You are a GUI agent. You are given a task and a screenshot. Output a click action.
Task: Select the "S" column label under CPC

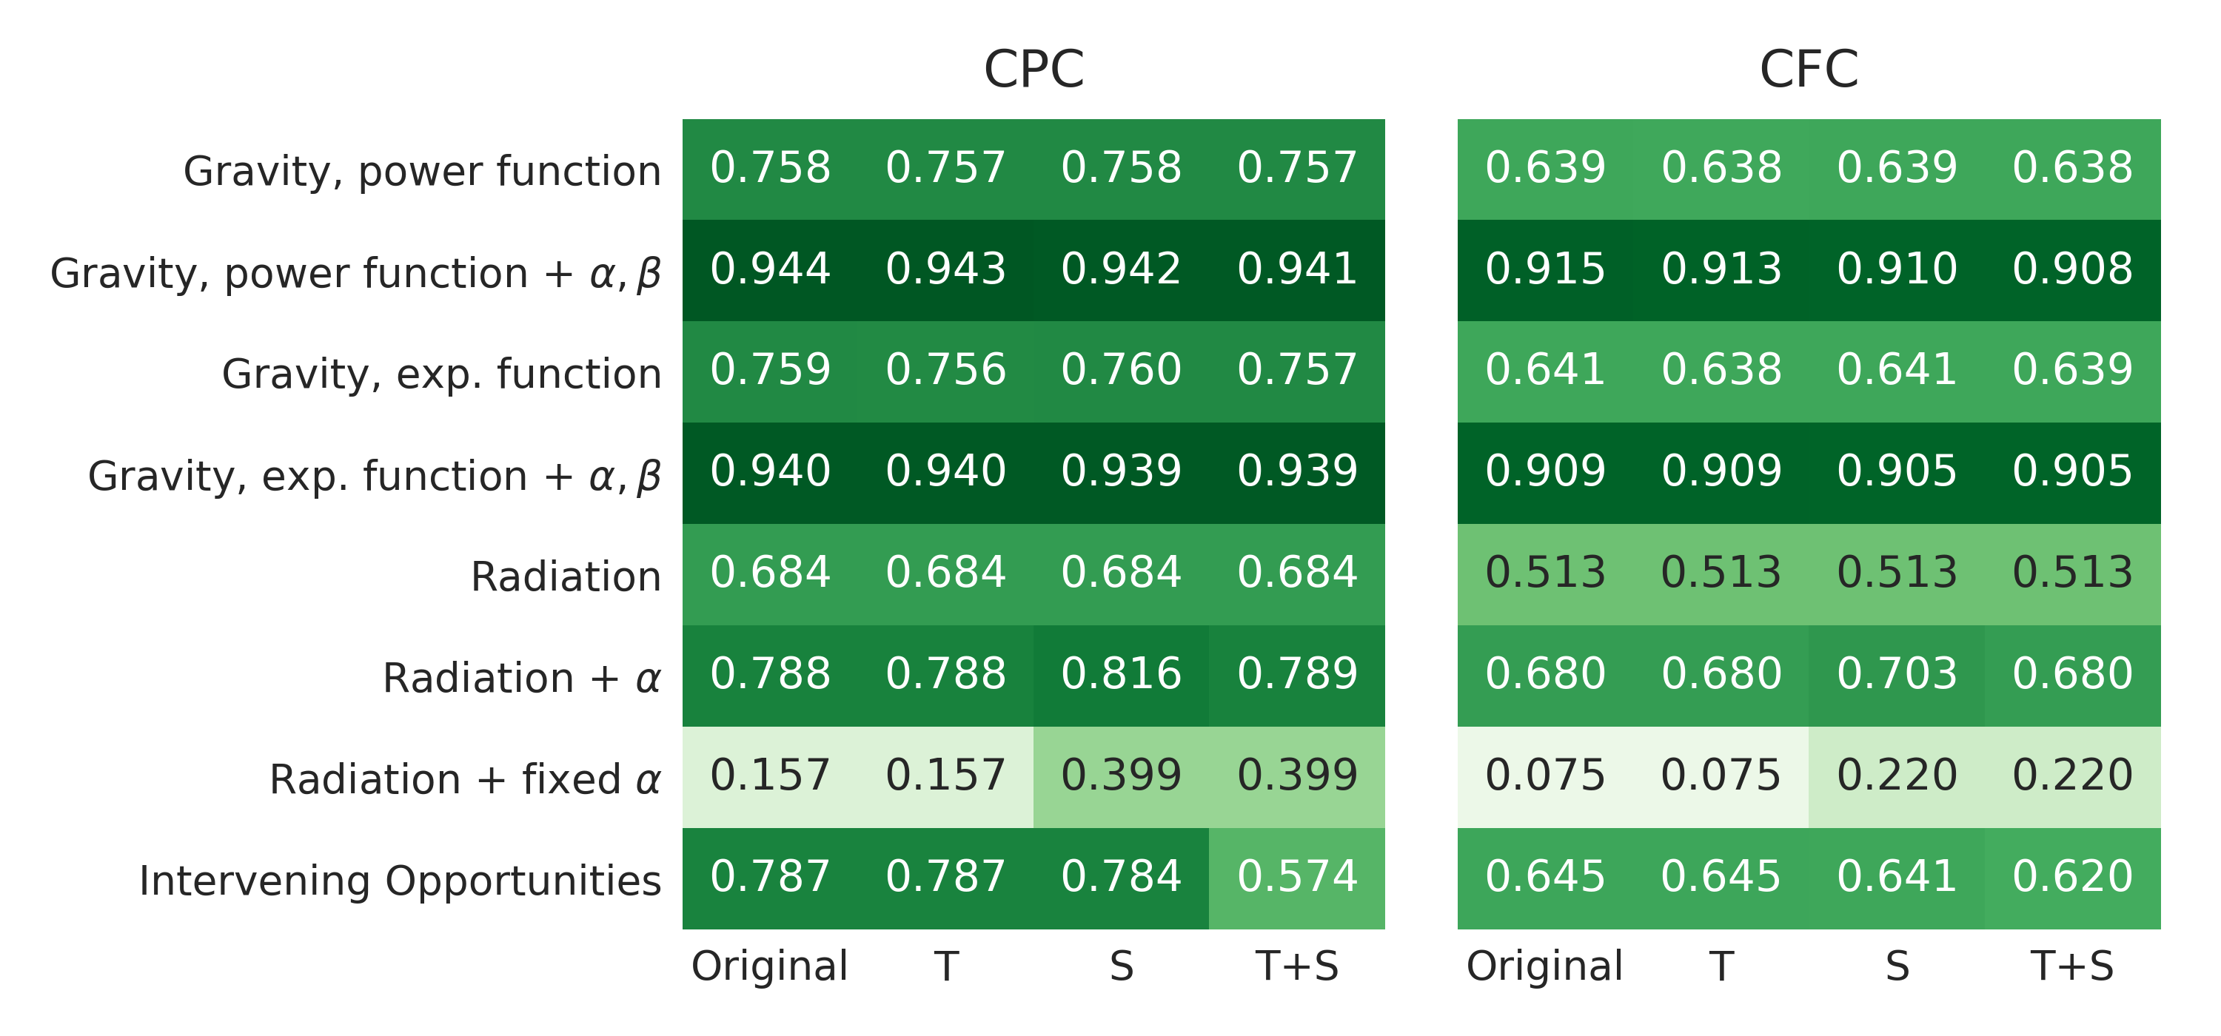[x=1121, y=966]
